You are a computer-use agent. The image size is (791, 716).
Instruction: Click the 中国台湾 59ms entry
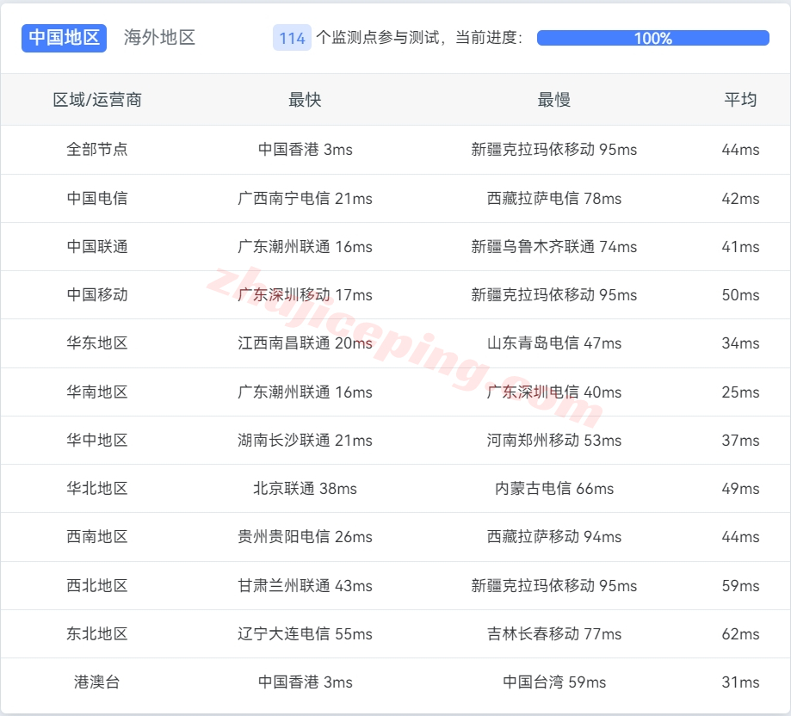pos(553,682)
